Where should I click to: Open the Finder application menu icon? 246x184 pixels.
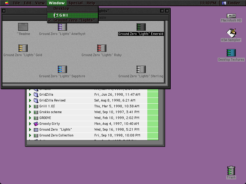coord(224,3)
